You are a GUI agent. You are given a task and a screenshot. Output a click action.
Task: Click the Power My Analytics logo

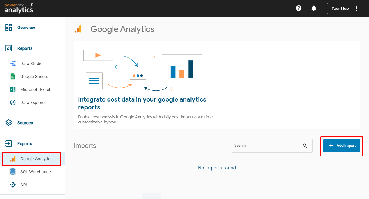coord(19,8)
